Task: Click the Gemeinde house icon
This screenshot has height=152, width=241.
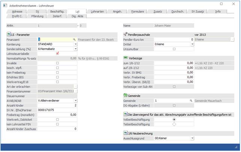Action: click(x=126, y=96)
